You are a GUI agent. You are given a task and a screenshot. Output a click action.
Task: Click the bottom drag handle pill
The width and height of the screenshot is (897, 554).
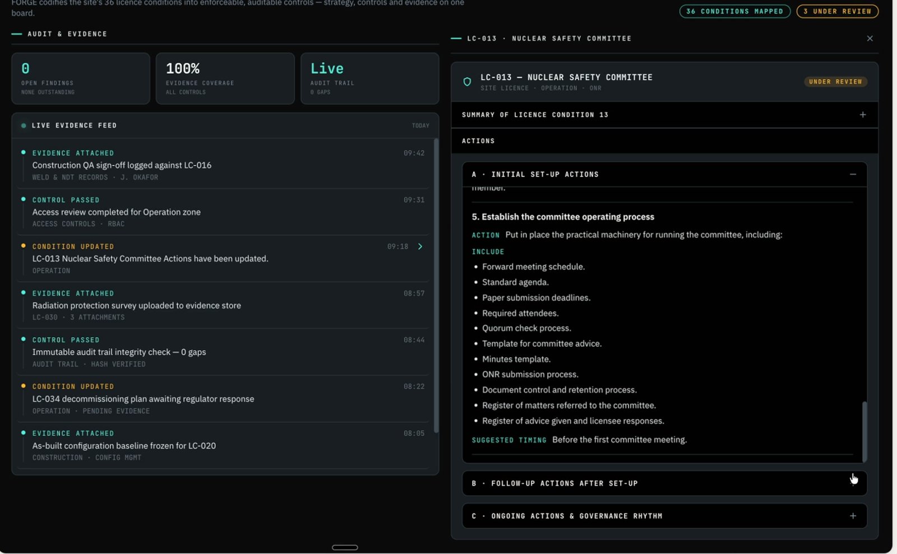tap(345, 547)
